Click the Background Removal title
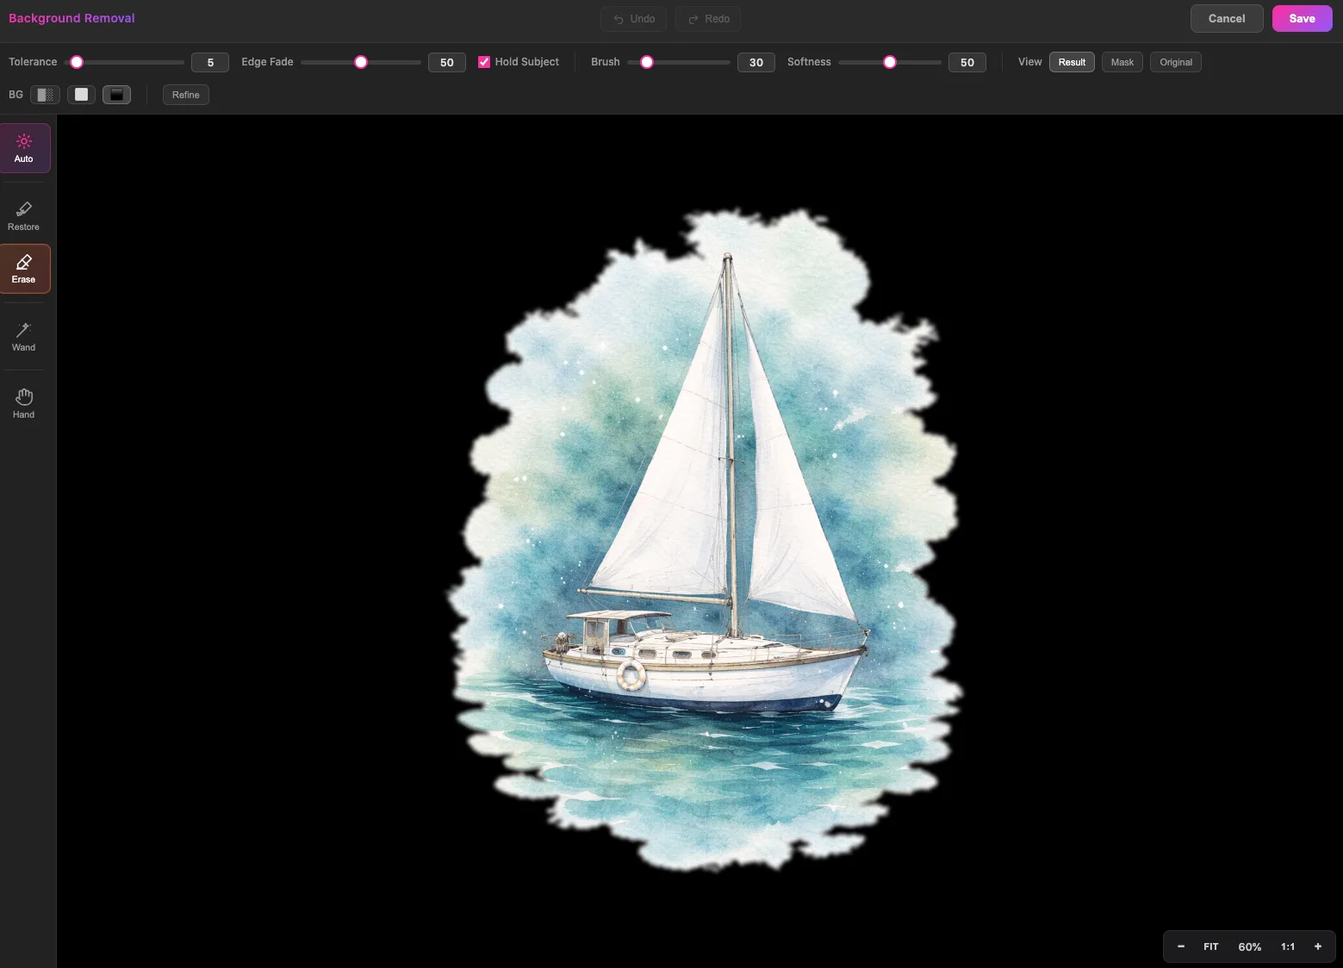The height and width of the screenshot is (968, 1343). (72, 18)
